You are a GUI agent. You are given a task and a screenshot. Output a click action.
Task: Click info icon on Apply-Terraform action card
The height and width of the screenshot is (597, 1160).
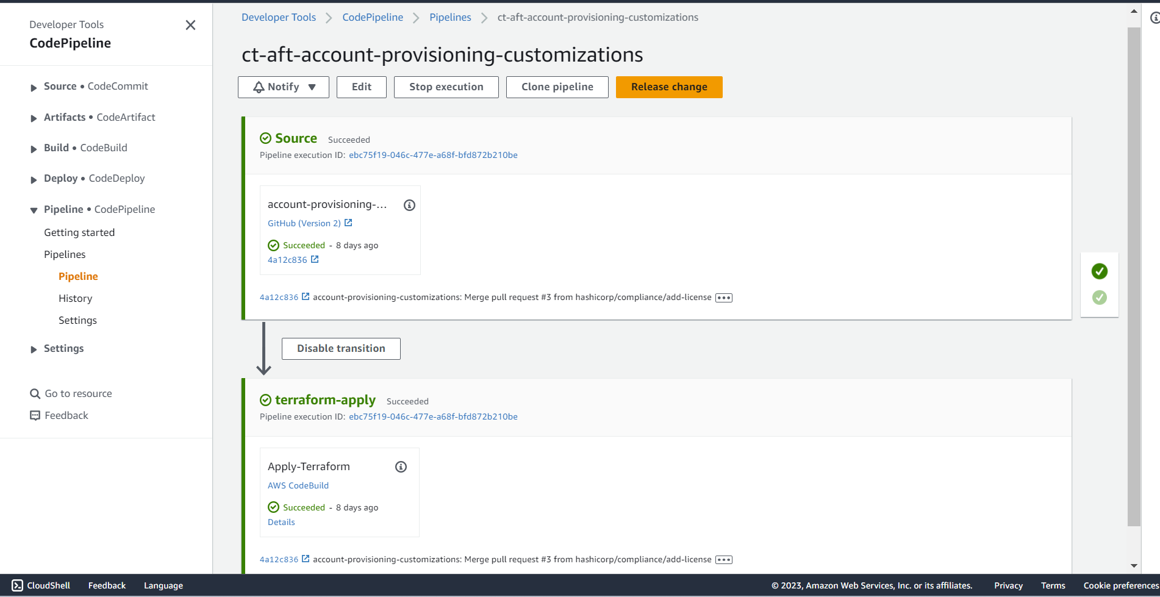pos(401,467)
